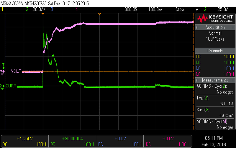Open the Acquisition panel grip handle on left
This screenshot has height=148, width=236.
(197, 27)
